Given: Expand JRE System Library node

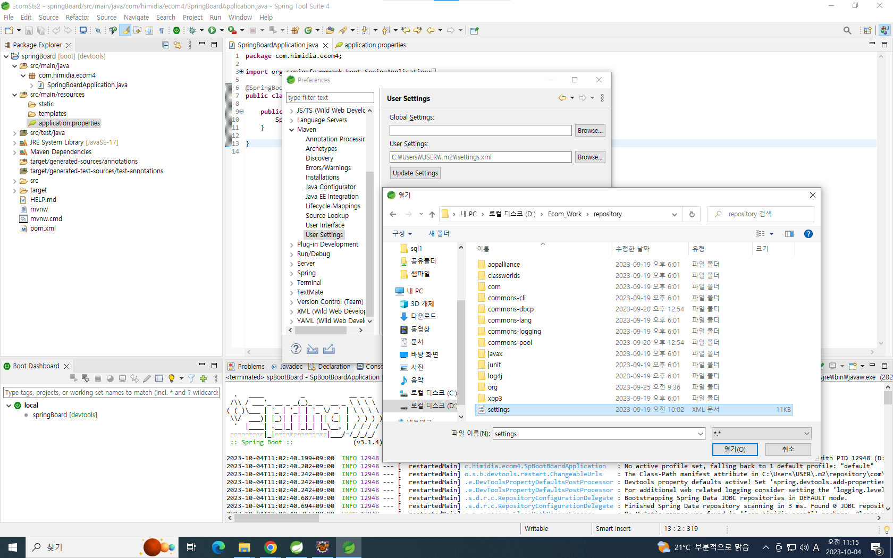Looking at the screenshot, I should pyautogui.click(x=14, y=142).
